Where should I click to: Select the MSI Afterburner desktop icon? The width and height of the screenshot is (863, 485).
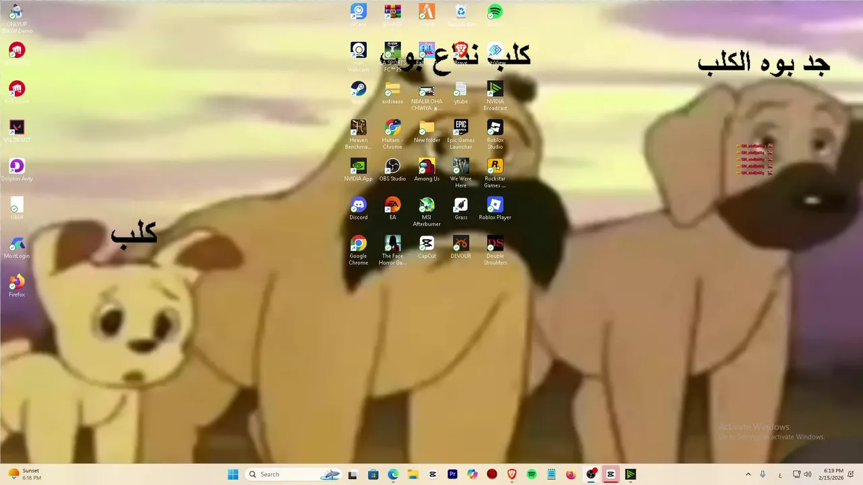(x=427, y=212)
